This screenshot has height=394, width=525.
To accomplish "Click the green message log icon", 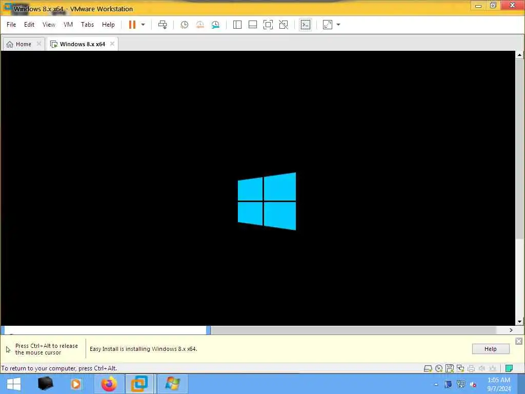I will point(509,368).
